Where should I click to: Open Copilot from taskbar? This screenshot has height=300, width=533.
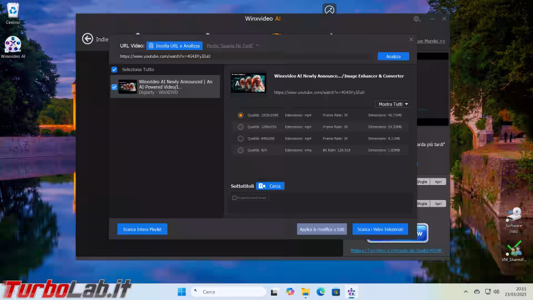coord(290,292)
